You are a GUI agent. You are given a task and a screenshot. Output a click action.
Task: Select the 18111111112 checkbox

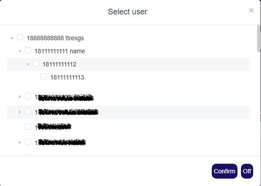[36, 63]
